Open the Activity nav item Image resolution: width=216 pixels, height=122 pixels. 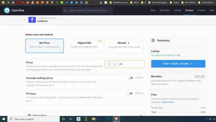click(x=177, y=10)
